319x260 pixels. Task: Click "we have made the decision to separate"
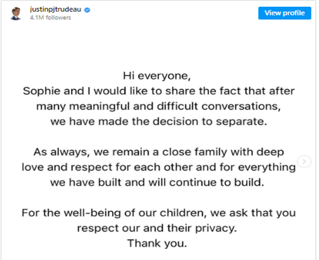tap(158, 122)
